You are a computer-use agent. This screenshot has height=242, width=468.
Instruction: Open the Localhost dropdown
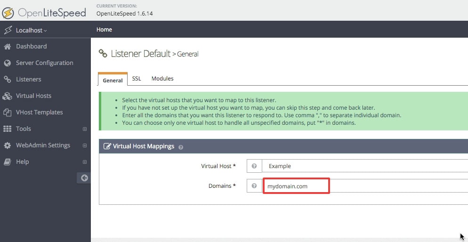pyautogui.click(x=32, y=31)
